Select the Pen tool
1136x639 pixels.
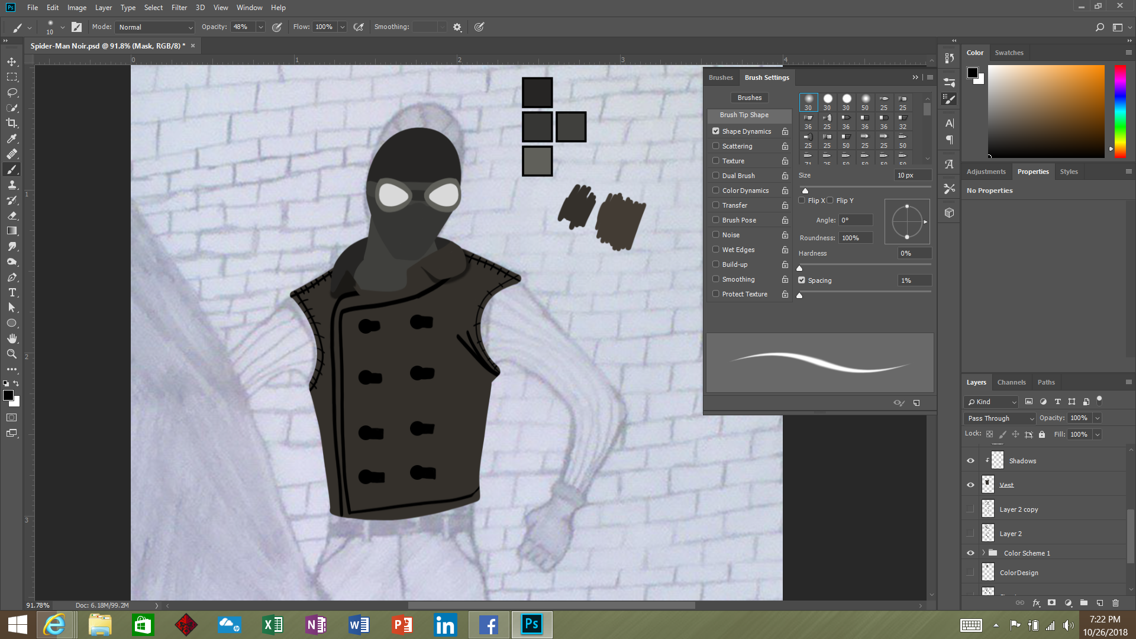coord(12,277)
